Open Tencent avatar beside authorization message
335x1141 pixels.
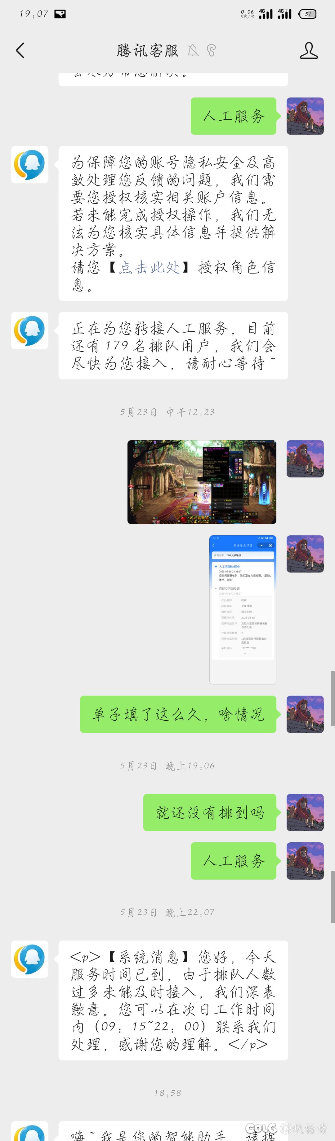29,165
